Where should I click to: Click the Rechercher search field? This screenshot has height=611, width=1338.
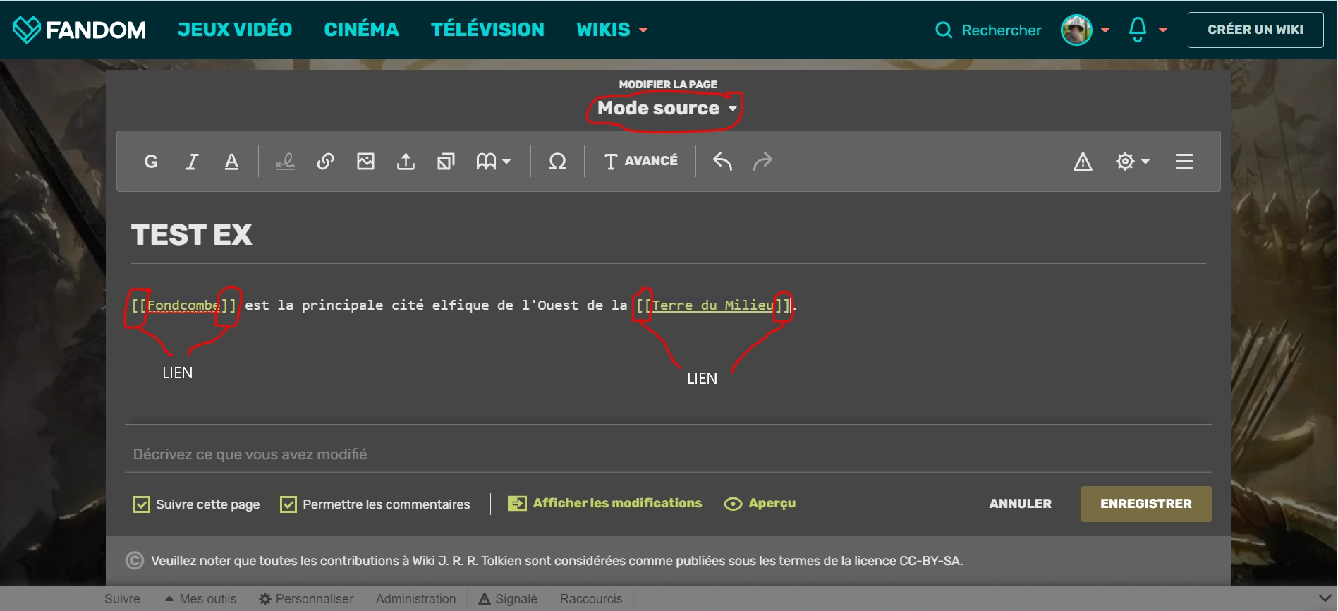coord(1001,30)
